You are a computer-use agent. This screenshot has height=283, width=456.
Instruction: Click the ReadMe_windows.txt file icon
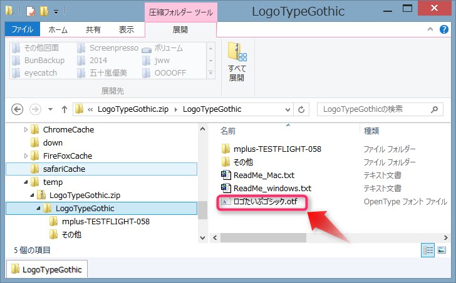tap(225, 188)
